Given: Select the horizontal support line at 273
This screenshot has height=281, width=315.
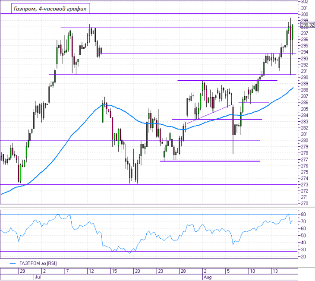Looking at the screenshot, I should [x=149, y=184].
